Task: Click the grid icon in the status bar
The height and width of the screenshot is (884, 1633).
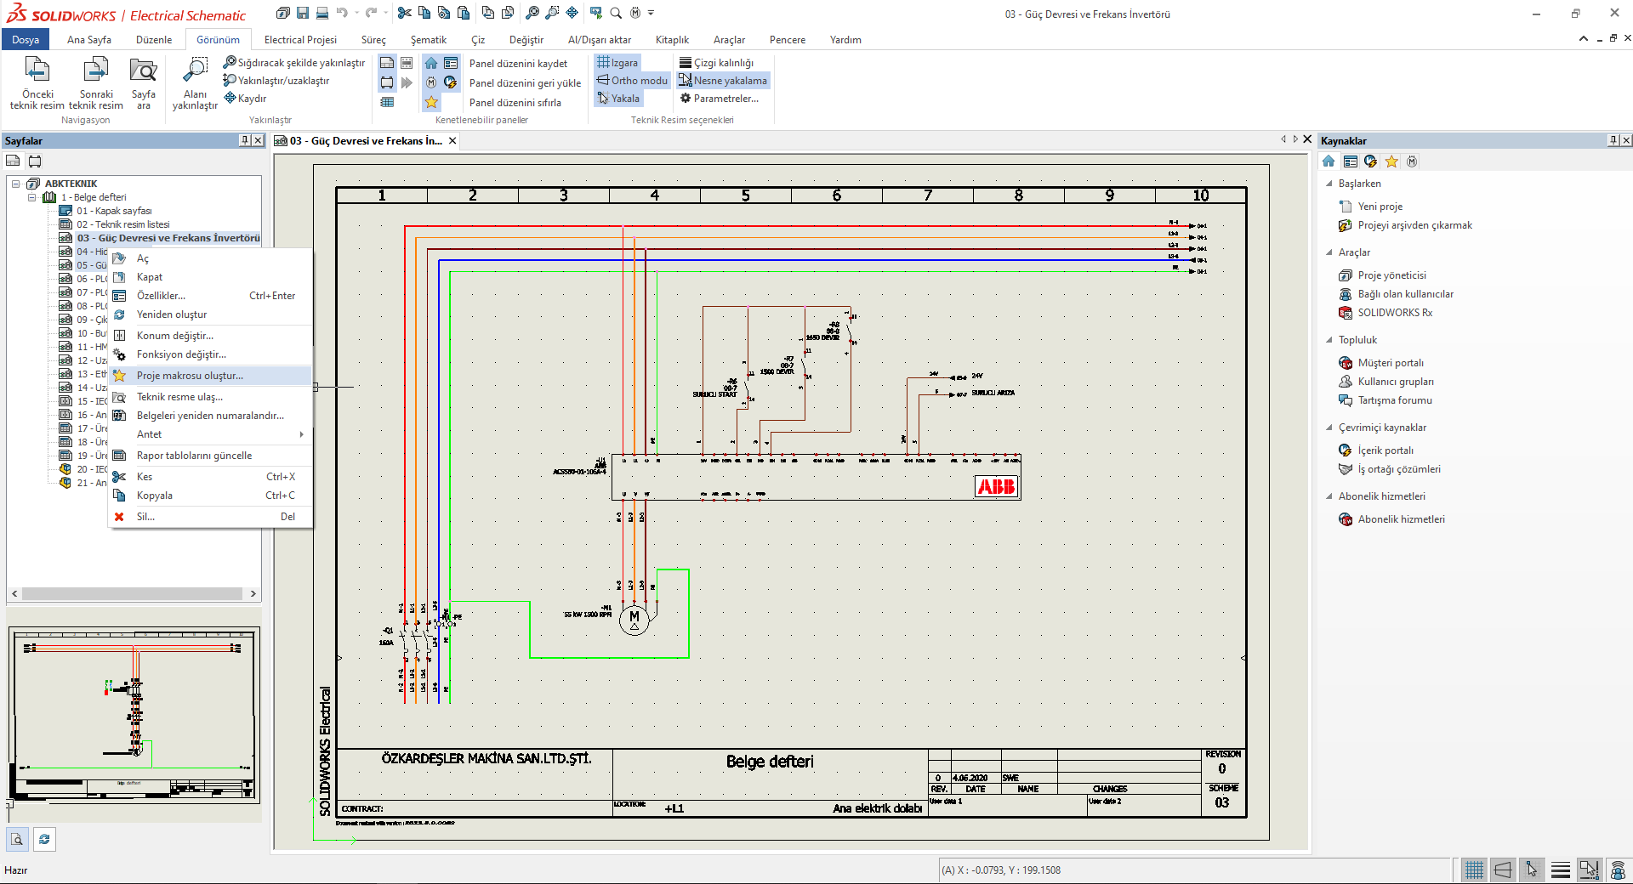Action: click(1473, 870)
